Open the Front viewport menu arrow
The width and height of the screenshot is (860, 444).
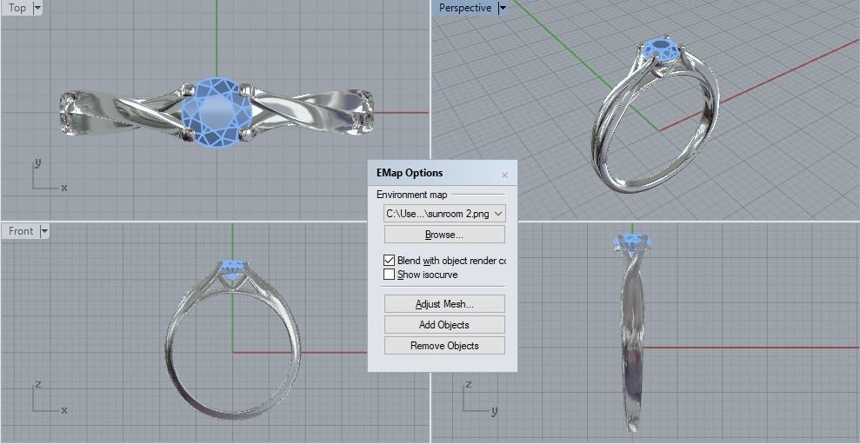(44, 231)
